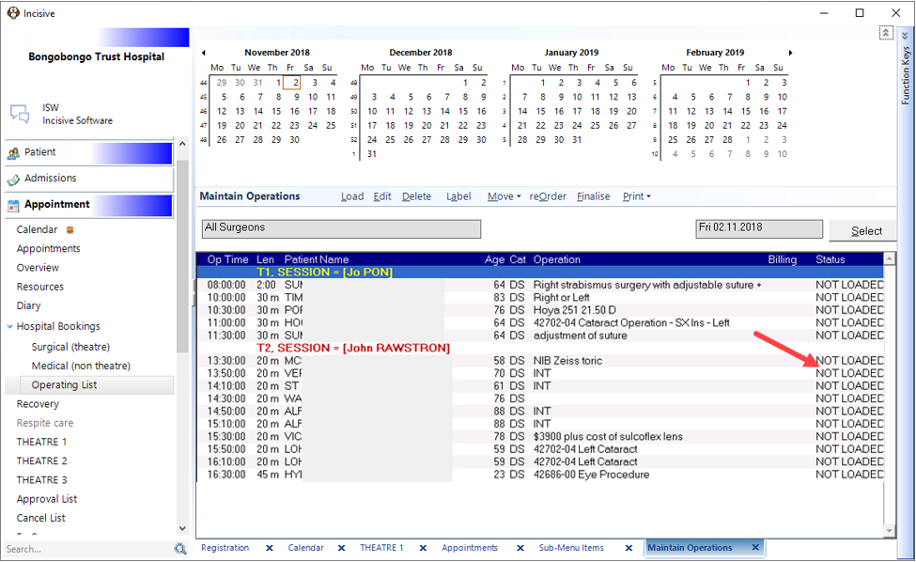Switch to the Sub-Menu Items tab
This screenshot has width=916, height=562.
pos(571,548)
